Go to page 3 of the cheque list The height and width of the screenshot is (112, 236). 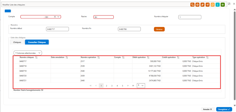click(112, 85)
